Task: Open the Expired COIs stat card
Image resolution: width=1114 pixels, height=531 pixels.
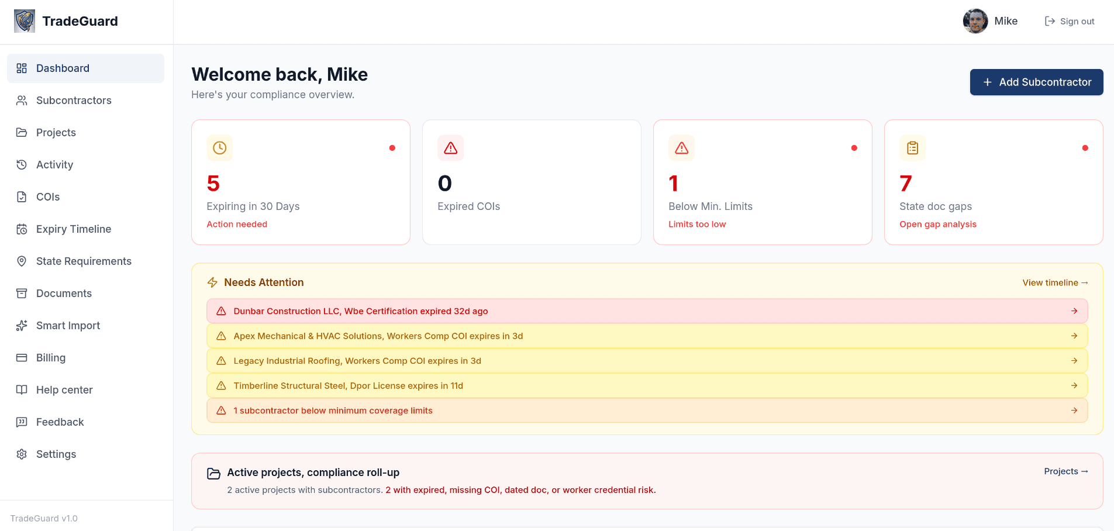Action: pyautogui.click(x=532, y=182)
